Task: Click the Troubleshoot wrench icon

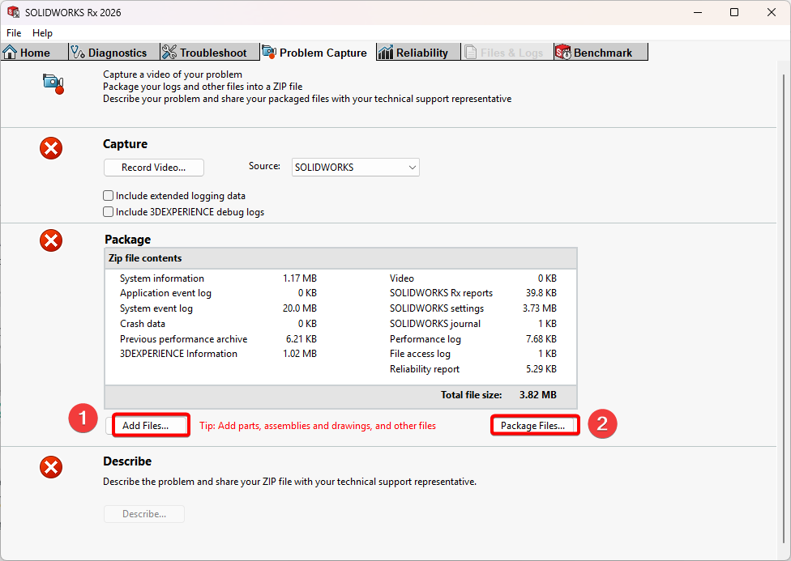Action: [x=169, y=53]
